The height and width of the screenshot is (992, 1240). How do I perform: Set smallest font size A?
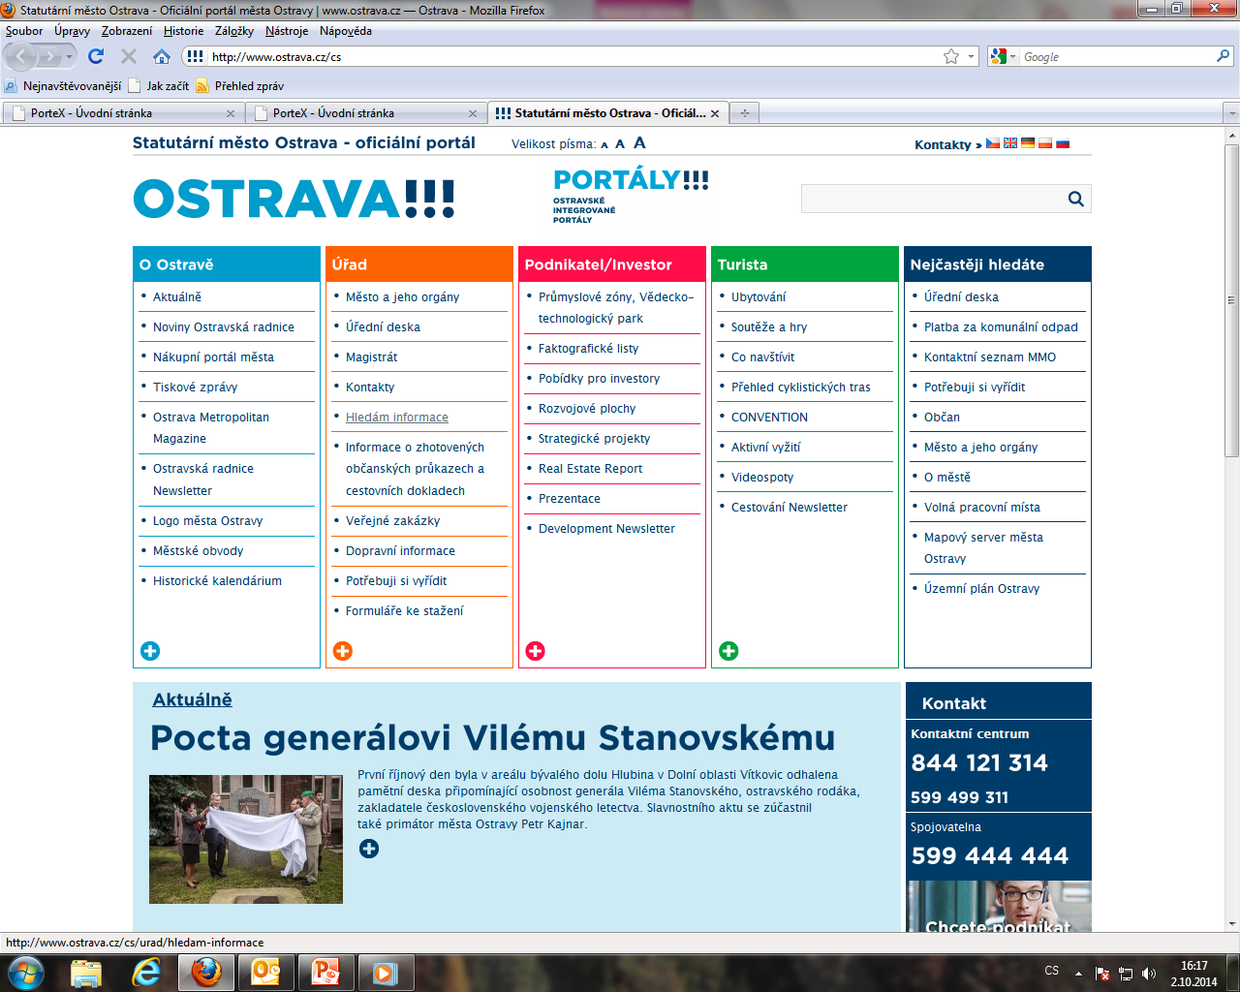[604, 145]
